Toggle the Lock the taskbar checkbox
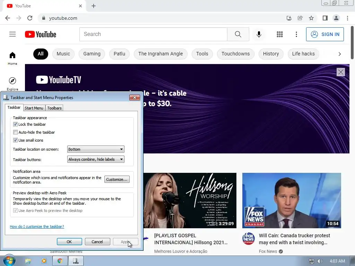The image size is (355, 266). 15,124
